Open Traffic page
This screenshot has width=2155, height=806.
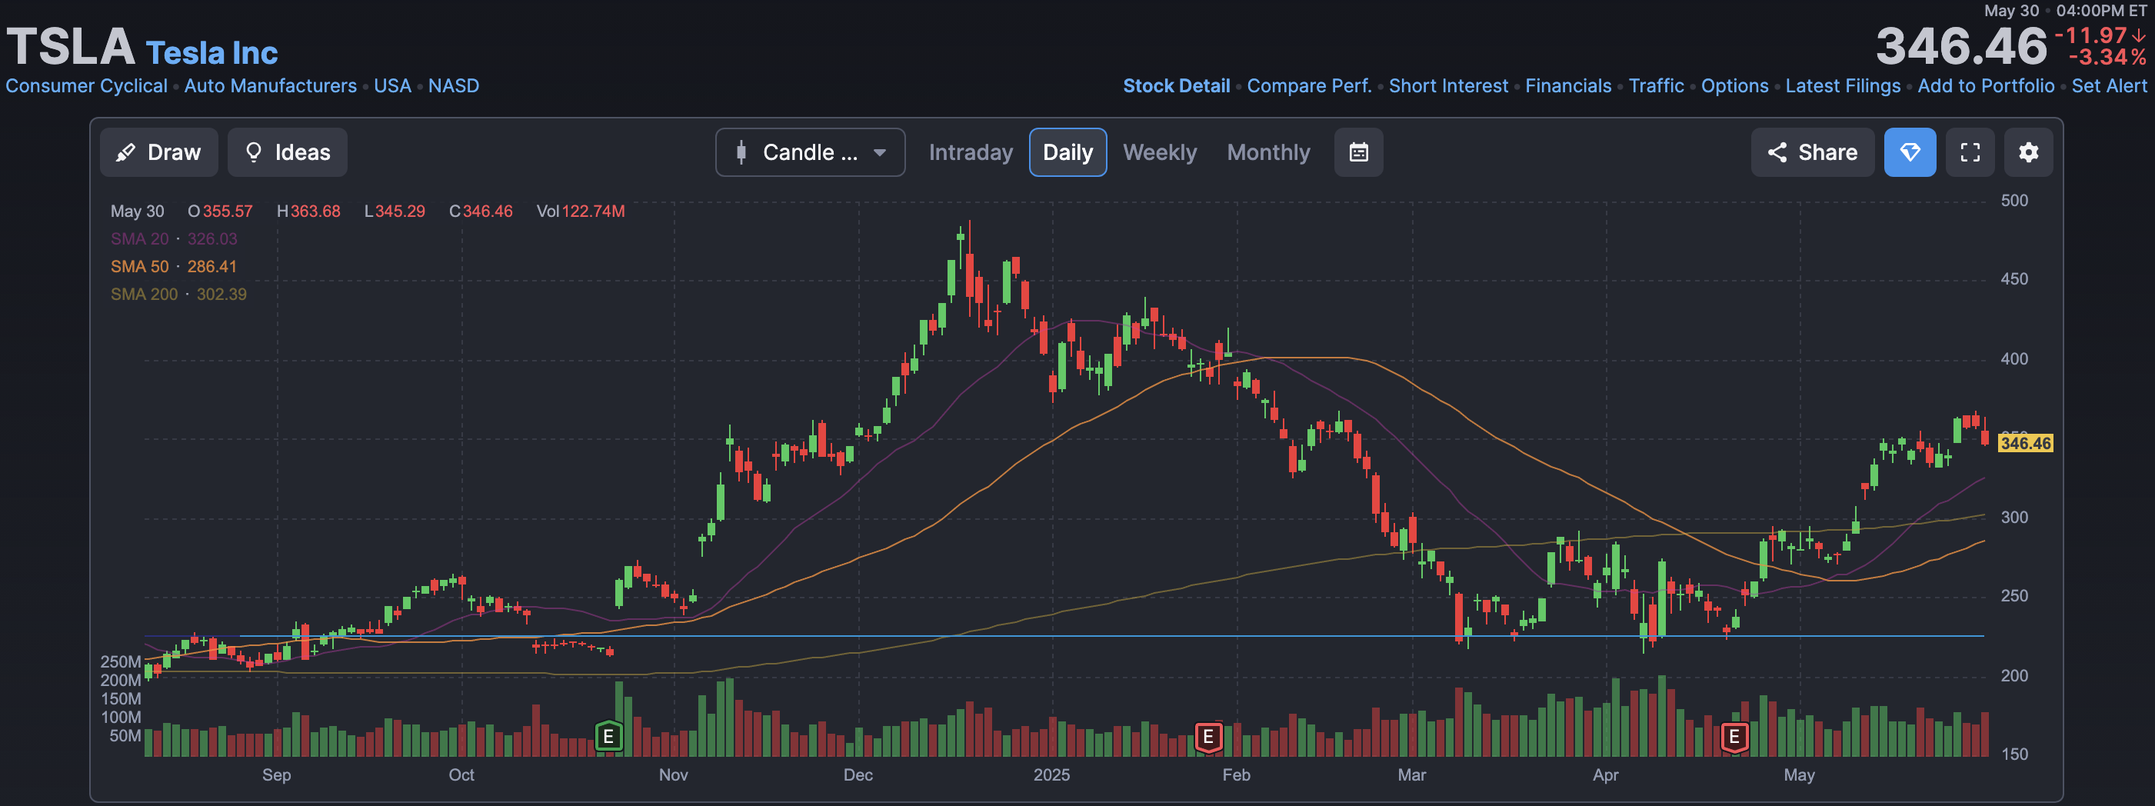[x=1657, y=86]
